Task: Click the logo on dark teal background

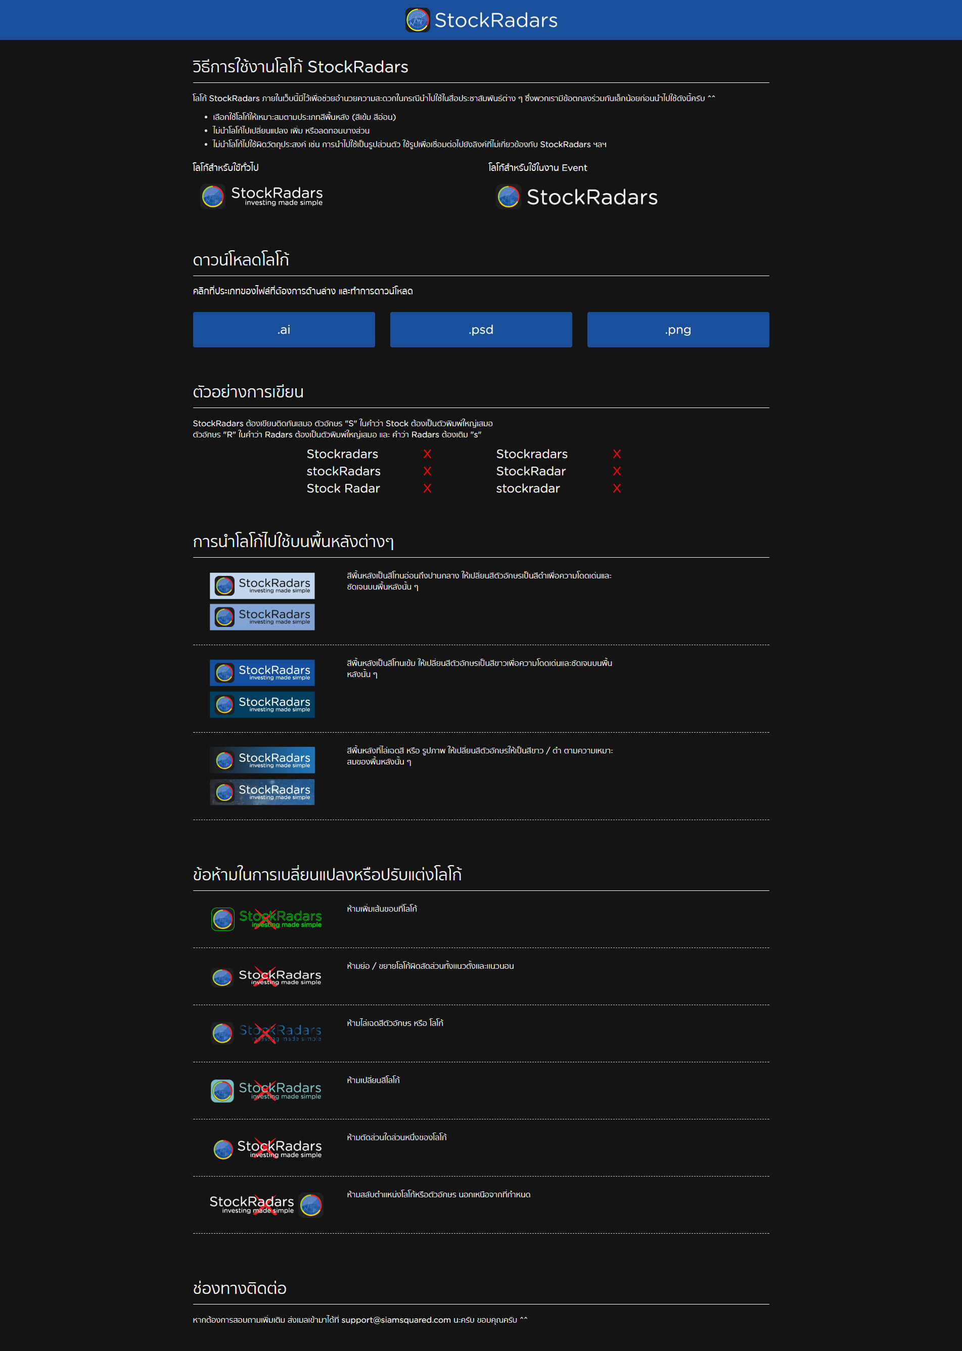Action: coord(262,704)
